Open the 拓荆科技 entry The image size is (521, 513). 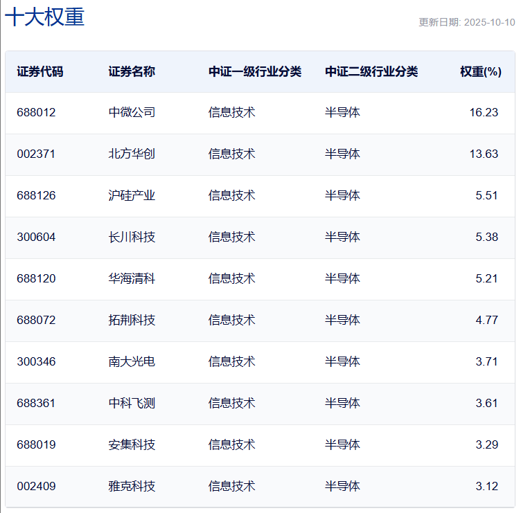132,320
